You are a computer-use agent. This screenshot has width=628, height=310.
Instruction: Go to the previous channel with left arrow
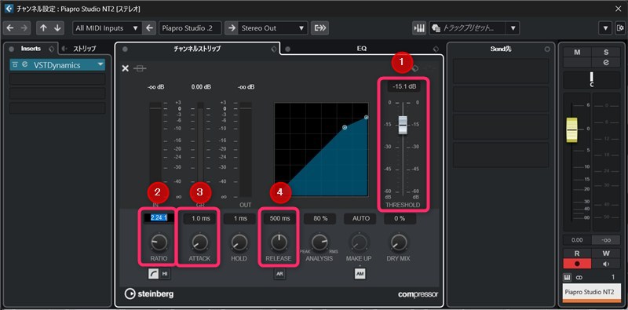click(10, 28)
